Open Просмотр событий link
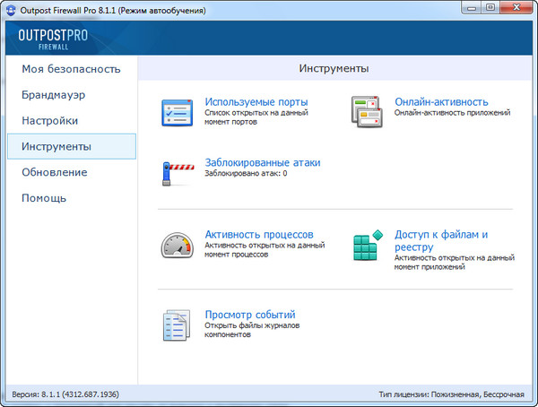This screenshot has width=538, height=407. click(250, 315)
